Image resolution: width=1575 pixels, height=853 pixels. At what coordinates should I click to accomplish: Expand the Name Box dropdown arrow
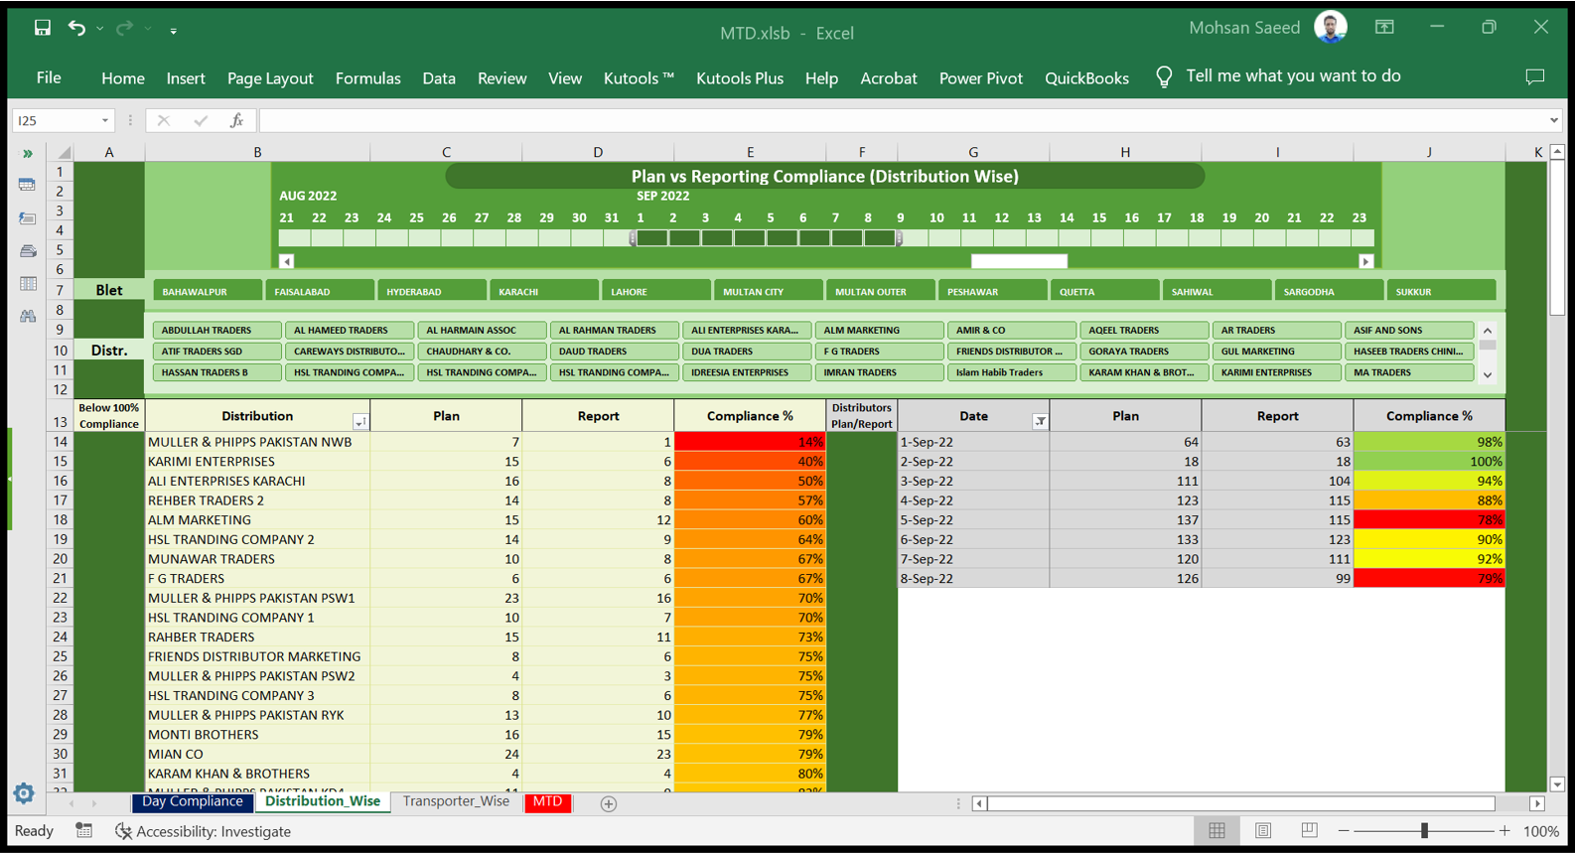(104, 121)
